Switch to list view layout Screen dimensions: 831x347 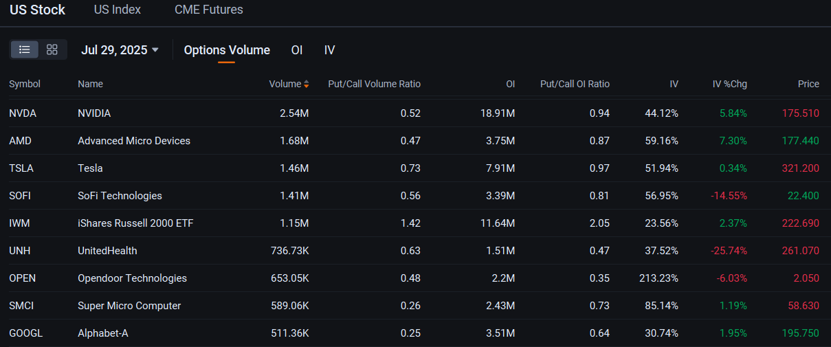(x=25, y=49)
